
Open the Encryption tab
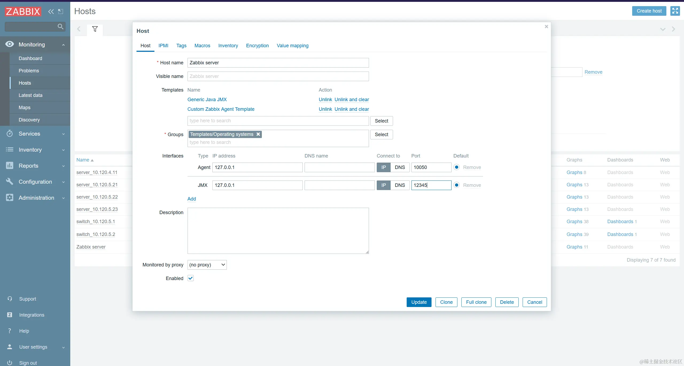(x=257, y=46)
